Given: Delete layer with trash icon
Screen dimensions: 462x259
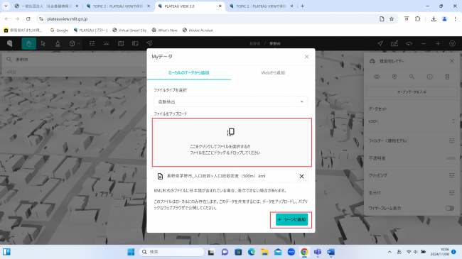Looking at the screenshot, I should (447, 77).
